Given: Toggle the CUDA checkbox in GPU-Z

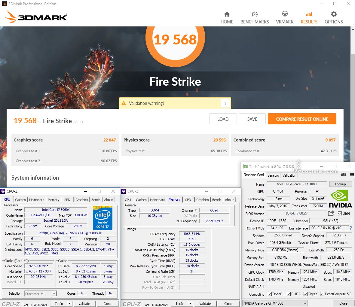Looking at the screenshot, I should 289,294.
